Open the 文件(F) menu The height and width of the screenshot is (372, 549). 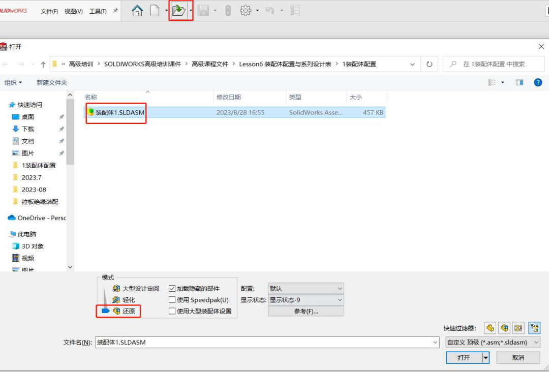tap(49, 11)
